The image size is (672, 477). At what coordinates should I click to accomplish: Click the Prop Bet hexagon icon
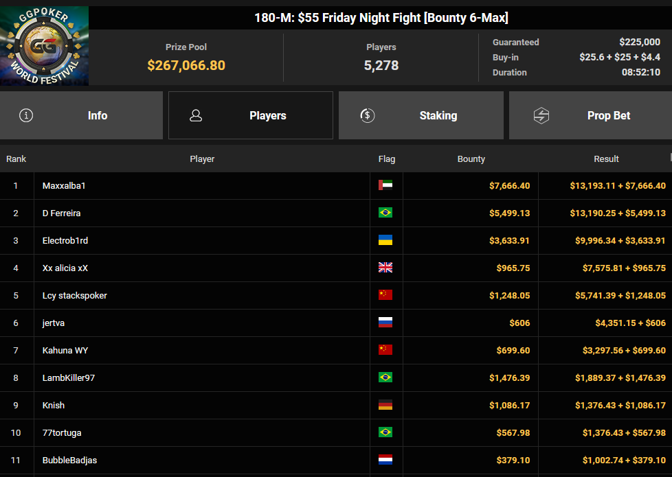click(541, 115)
